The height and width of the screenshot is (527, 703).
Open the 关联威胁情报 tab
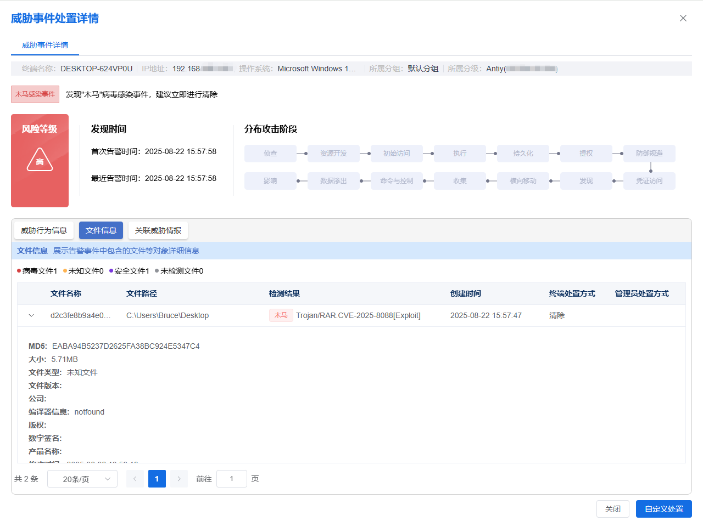(158, 230)
